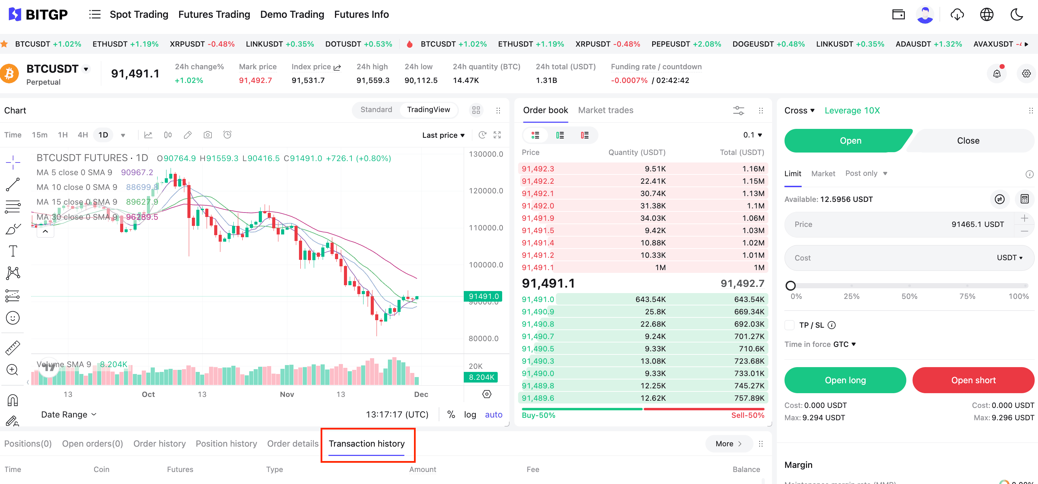Open the asset transfer icon next to Available

(1000, 199)
